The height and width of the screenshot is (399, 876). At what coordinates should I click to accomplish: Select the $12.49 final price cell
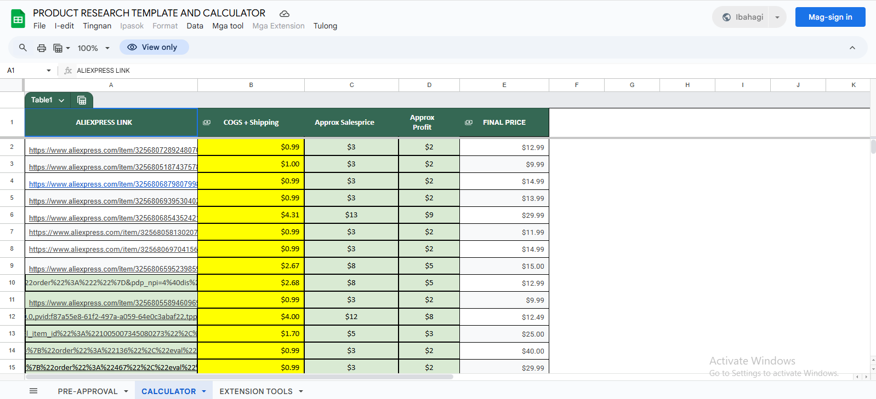(x=504, y=317)
